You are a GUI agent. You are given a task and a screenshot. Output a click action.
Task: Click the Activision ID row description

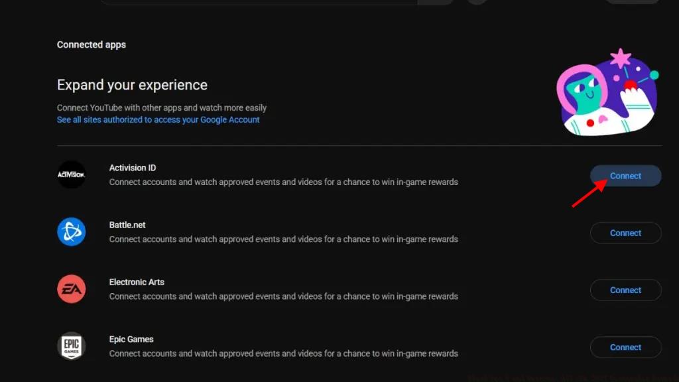(283, 182)
